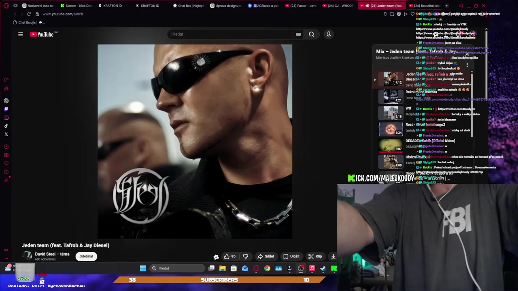The width and height of the screenshot is (518, 291).
Task: Open the David Steel – téma channel
Action: [52, 254]
